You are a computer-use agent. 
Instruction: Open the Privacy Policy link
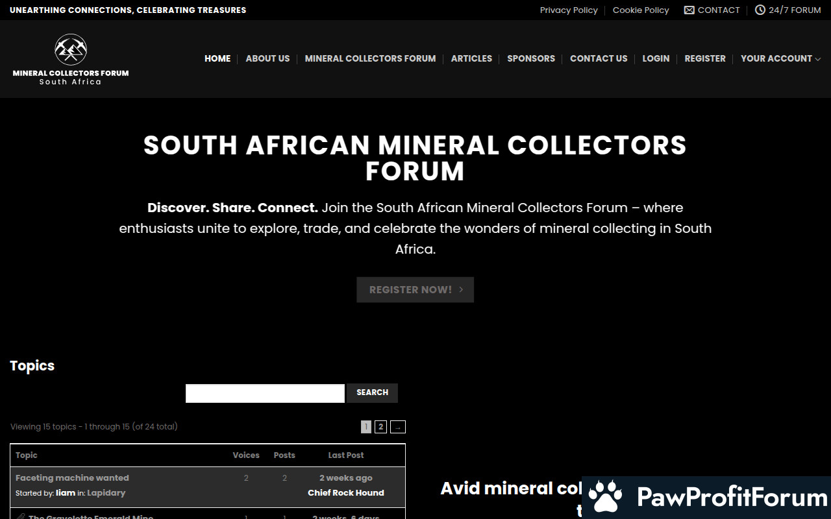(569, 10)
